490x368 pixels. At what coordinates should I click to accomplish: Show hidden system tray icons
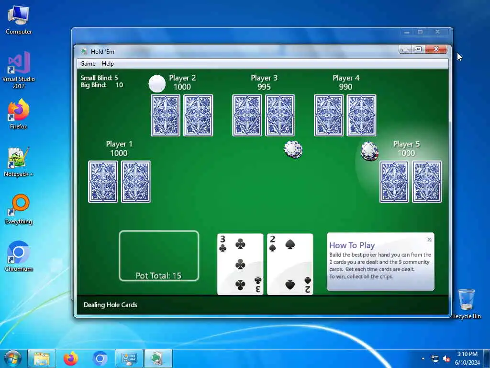[x=423, y=358]
